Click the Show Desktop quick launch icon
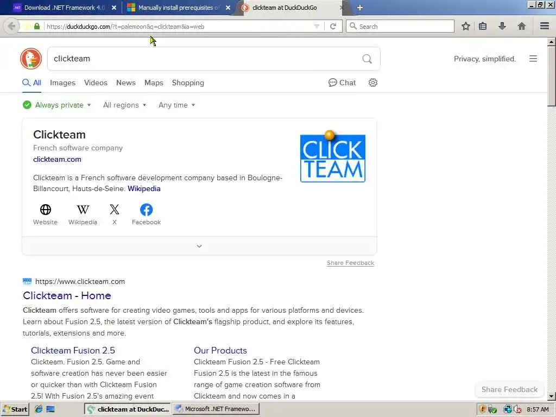This screenshot has width=556, height=417. 50,409
